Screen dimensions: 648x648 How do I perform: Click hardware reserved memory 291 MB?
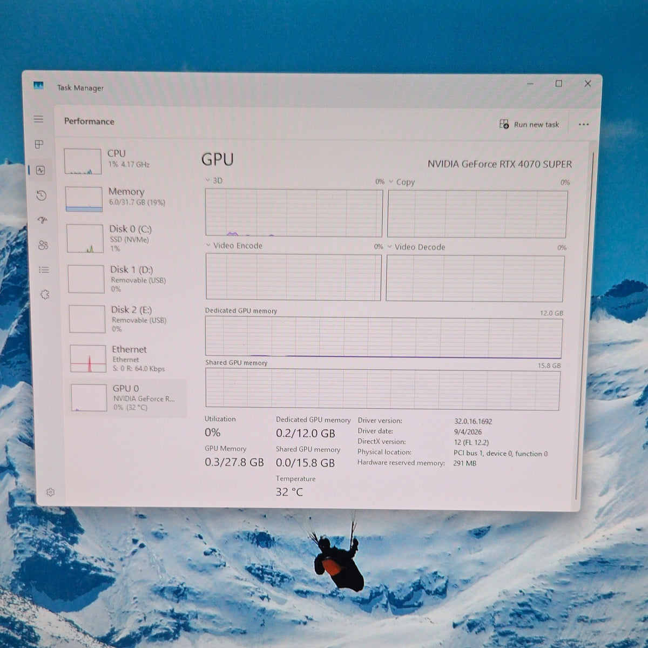[465, 463]
